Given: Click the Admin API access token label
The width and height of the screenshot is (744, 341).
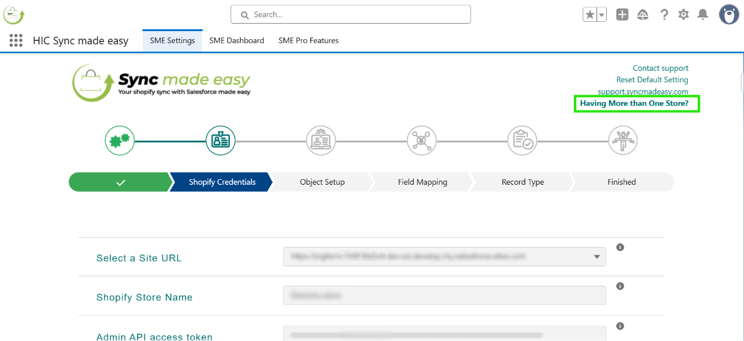Looking at the screenshot, I should (154, 337).
